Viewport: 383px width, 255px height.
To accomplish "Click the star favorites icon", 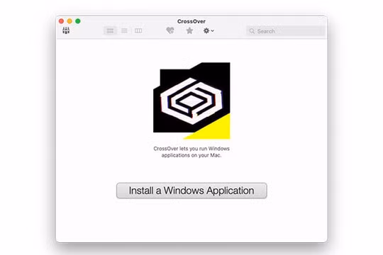I will point(189,30).
